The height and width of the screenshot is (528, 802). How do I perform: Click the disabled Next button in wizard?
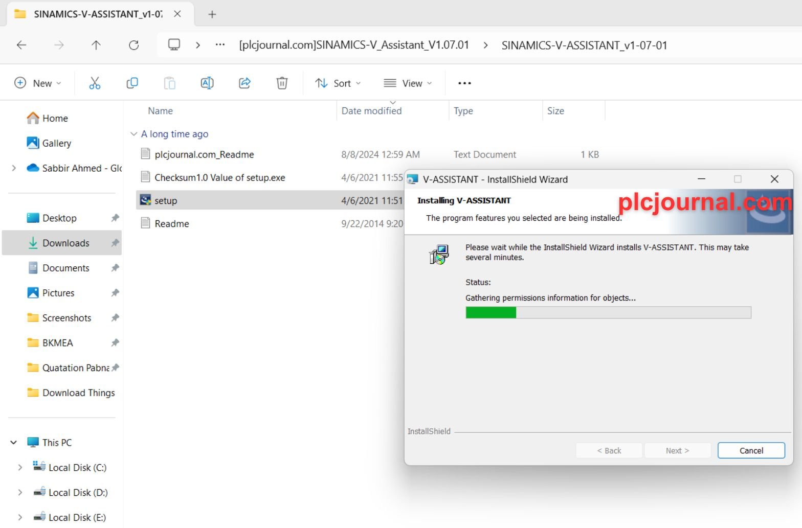click(x=678, y=450)
